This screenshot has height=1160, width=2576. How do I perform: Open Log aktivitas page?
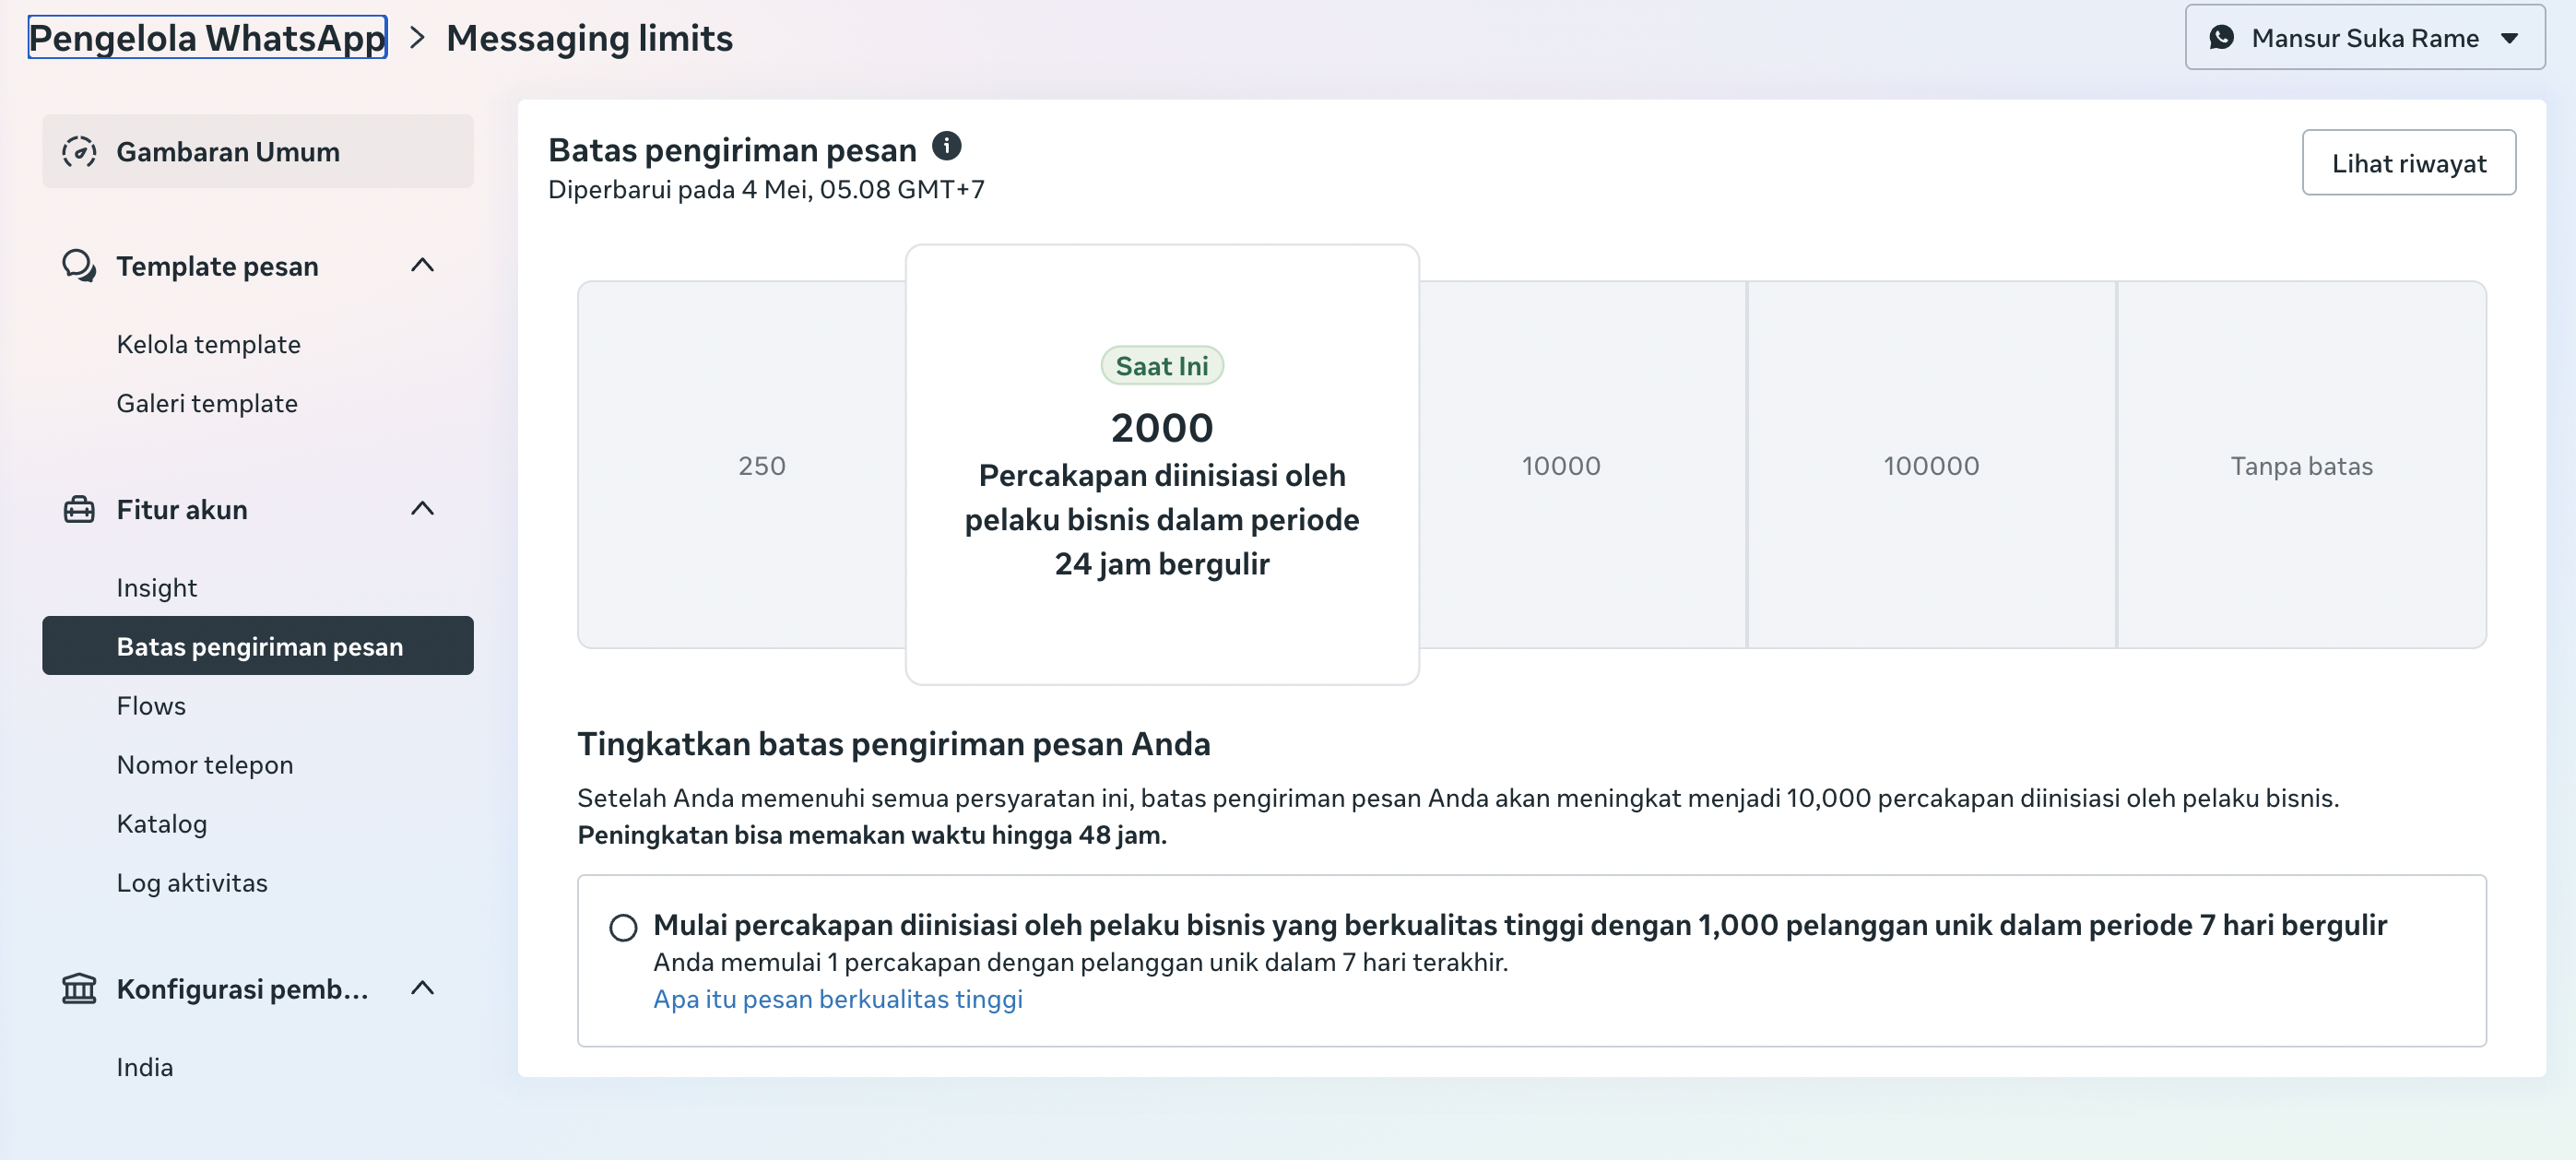(x=192, y=883)
